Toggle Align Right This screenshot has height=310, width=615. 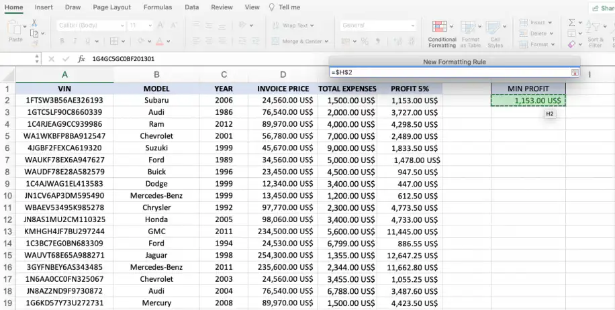tap(222, 41)
